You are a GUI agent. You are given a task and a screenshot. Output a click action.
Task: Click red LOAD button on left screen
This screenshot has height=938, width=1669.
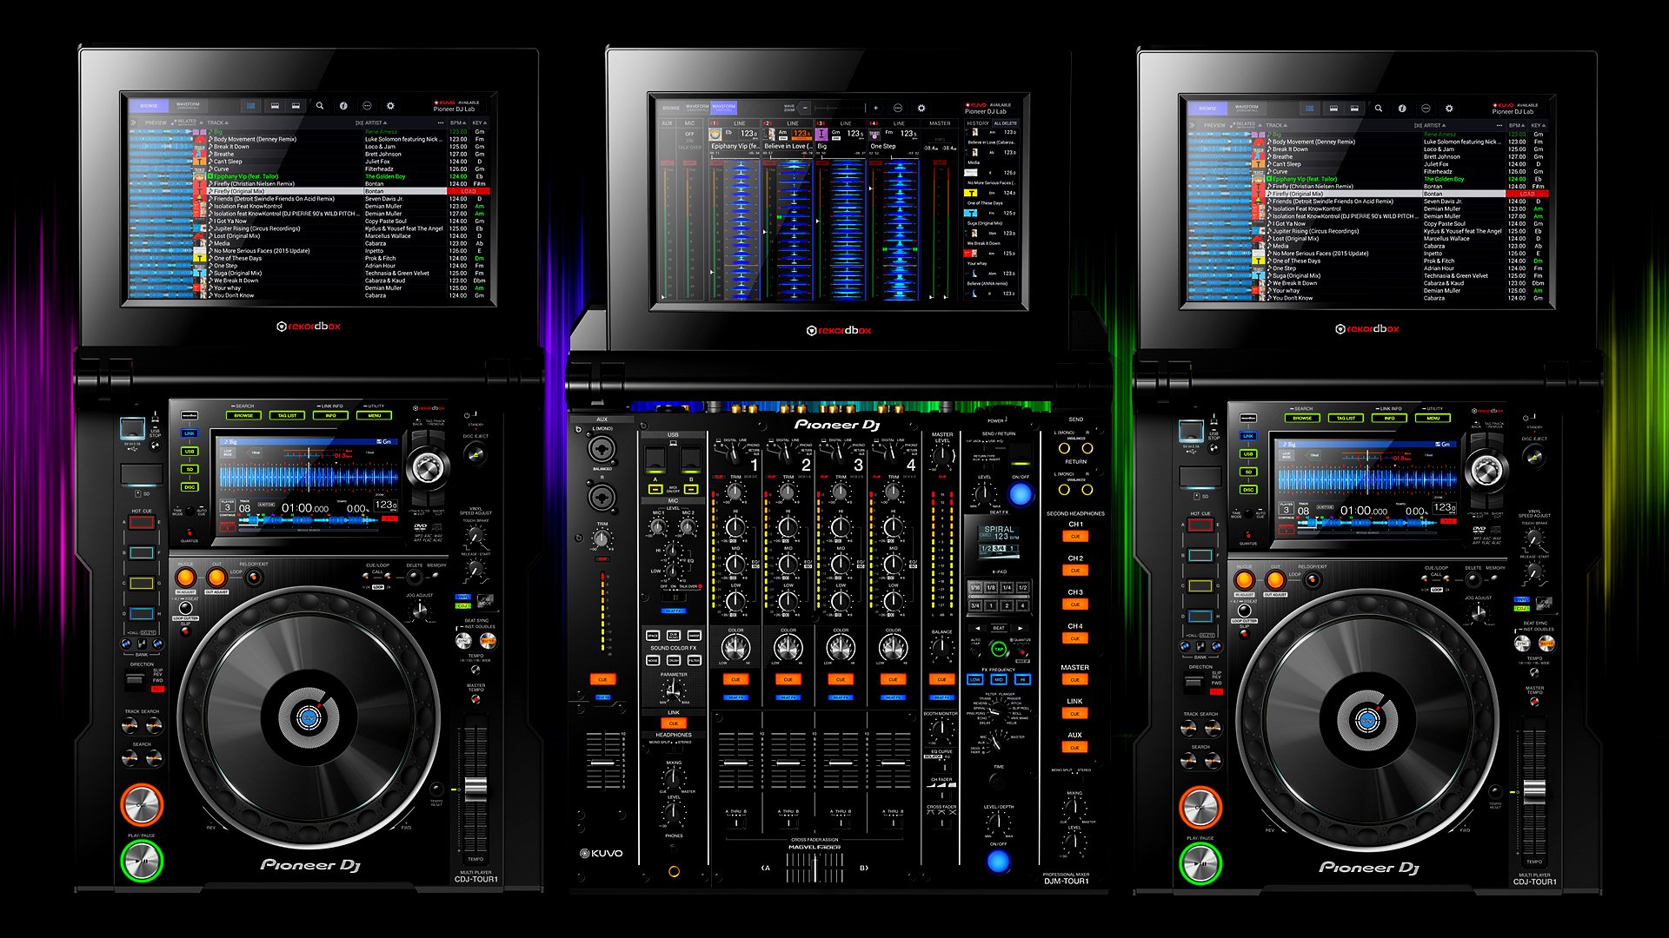click(x=469, y=191)
